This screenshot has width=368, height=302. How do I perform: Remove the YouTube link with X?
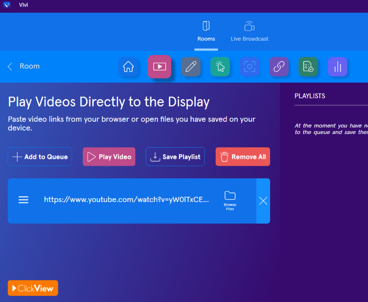(x=263, y=201)
